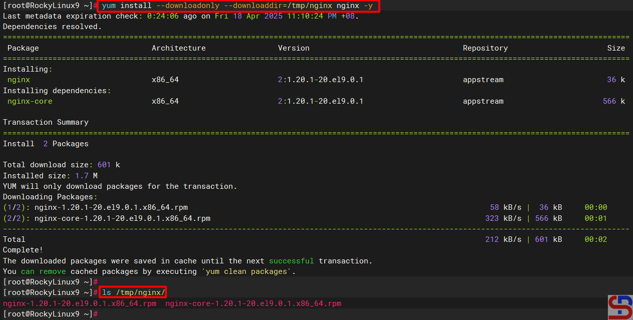Click the red and blue site logo
The height and width of the screenshot is (320, 633).
pyautogui.click(x=620, y=307)
